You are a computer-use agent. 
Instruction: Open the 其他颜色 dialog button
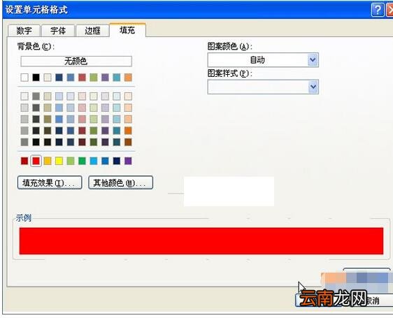pyautogui.click(x=120, y=182)
